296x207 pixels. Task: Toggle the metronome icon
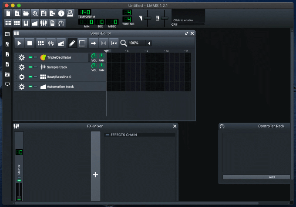pyautogui.click(x=70, y=13)
